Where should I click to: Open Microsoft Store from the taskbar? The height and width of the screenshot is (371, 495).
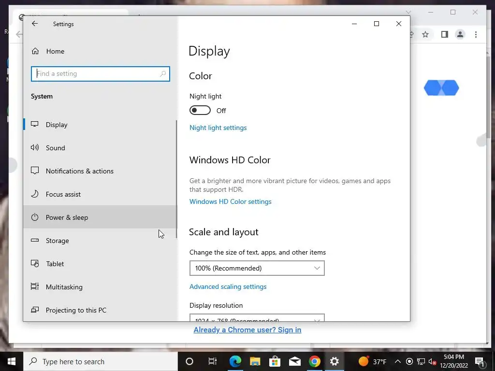pyautogui.click(x=275, y=361)
